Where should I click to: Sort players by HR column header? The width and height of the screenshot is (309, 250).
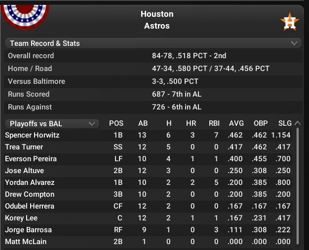click(192, 123)
